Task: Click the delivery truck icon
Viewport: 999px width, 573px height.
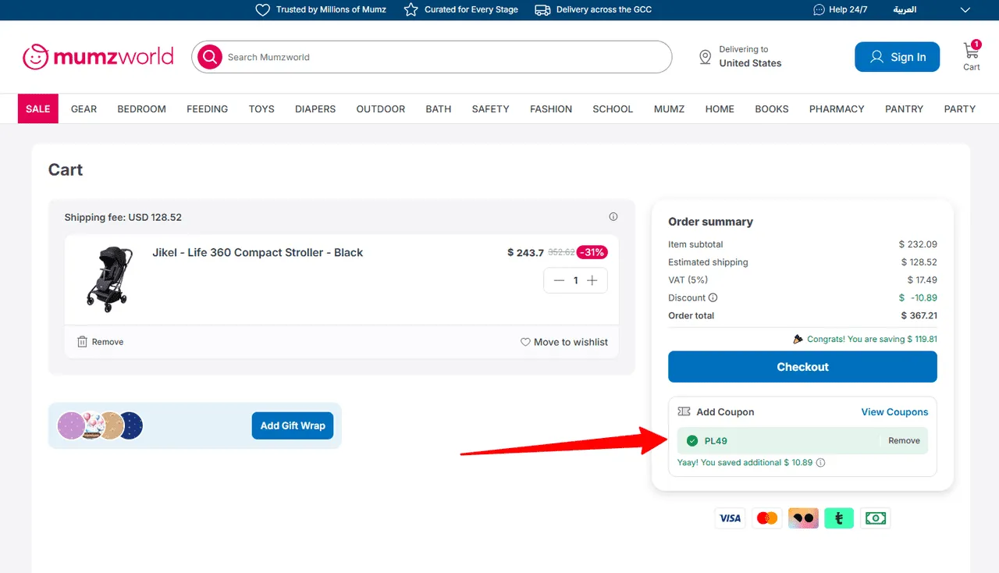Action: point(542,10)
